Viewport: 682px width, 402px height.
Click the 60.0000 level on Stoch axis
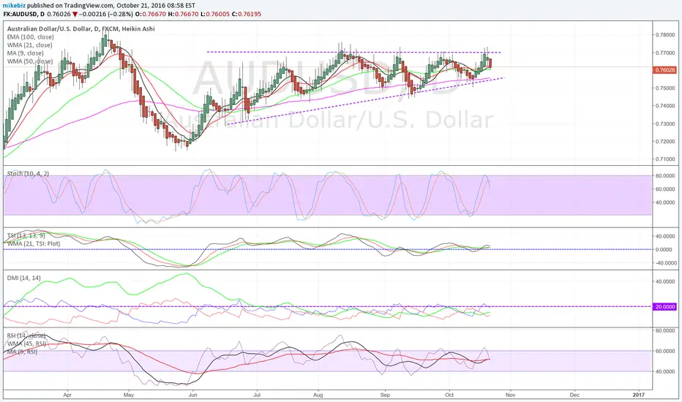click(x=665, y=189)
